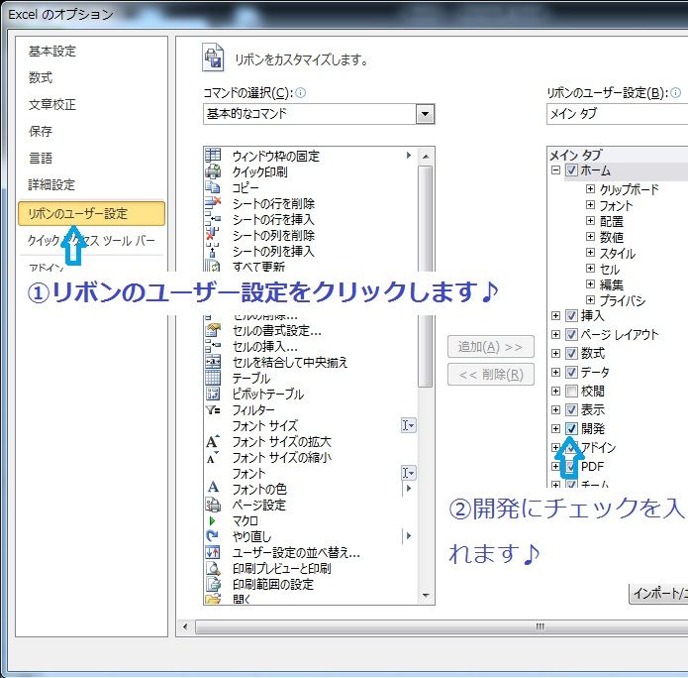Click the Increase Font Size (フォント サイズの拡大) icon
Screen dimensions: 688x678
[213, 441]
